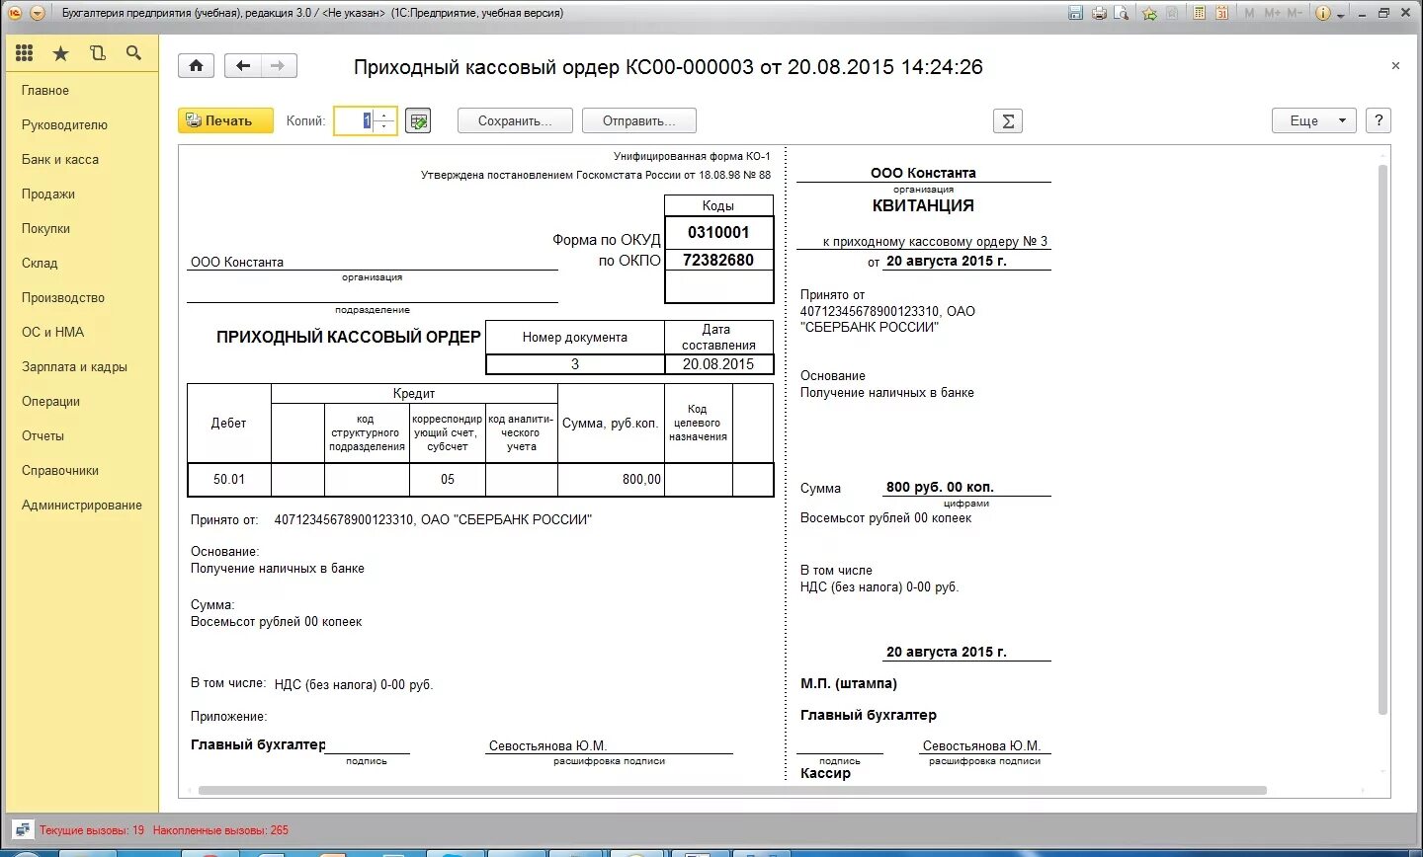Screen dimensions: 1423x857
Task: Open 1C main menu round dropdown button
Action: (x=38, y=13)
